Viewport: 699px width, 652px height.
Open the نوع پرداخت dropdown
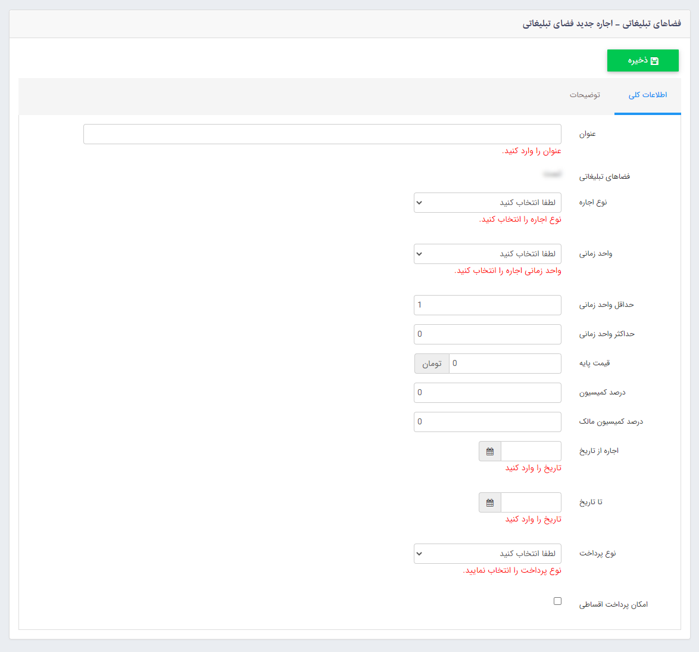pyautogui.click(x=487, y=554)
